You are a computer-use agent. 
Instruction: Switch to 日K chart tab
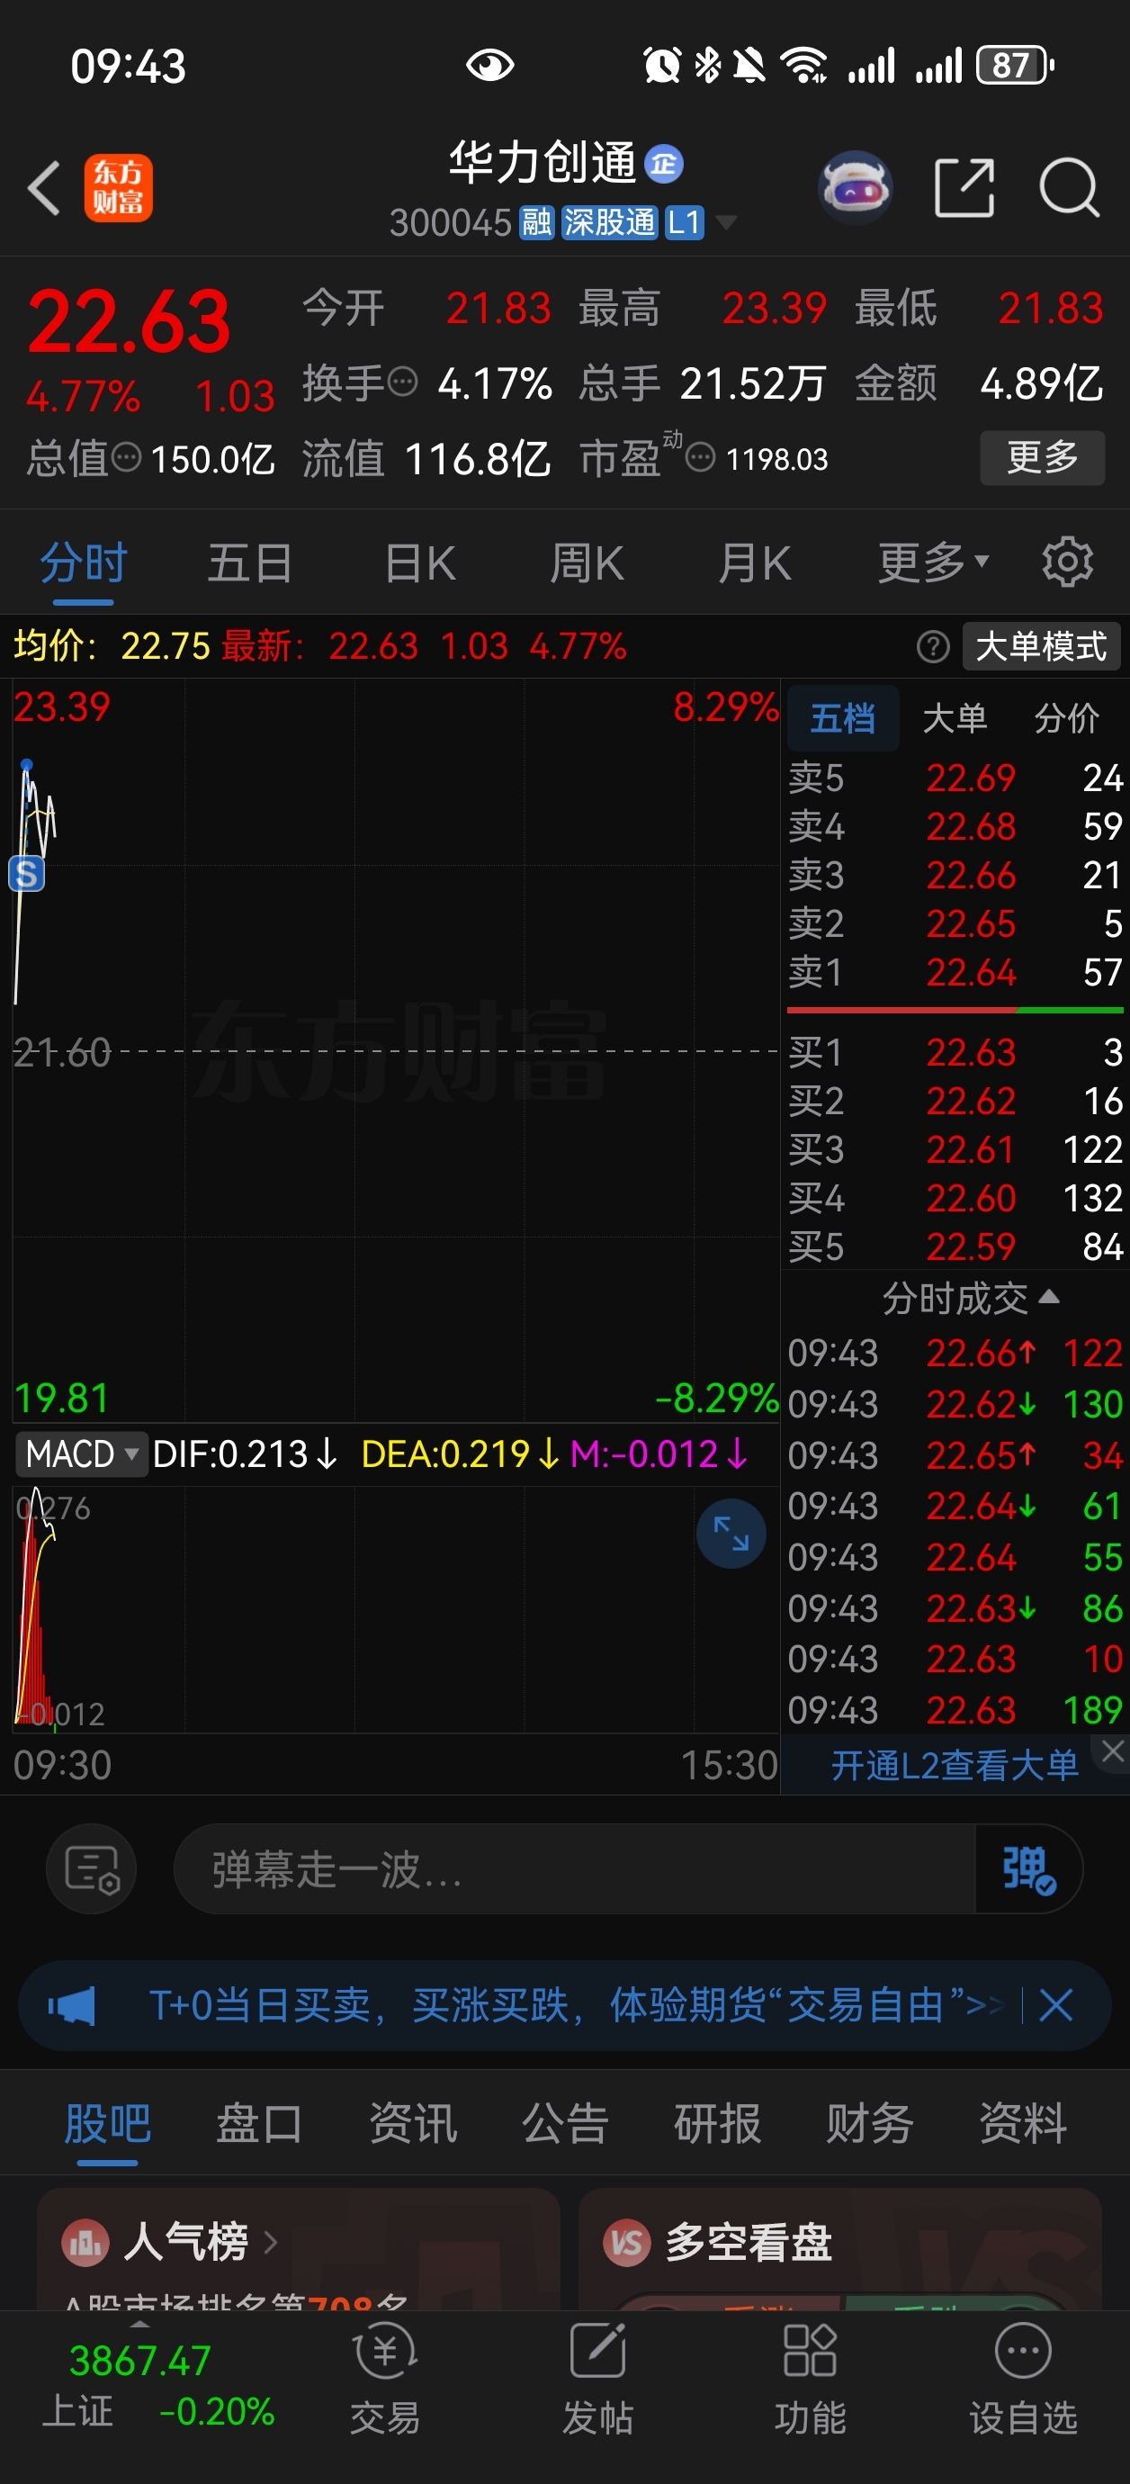(419, 562)
